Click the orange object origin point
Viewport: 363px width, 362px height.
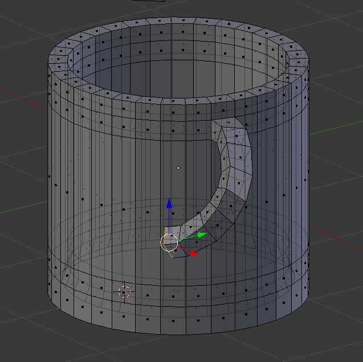178,168
